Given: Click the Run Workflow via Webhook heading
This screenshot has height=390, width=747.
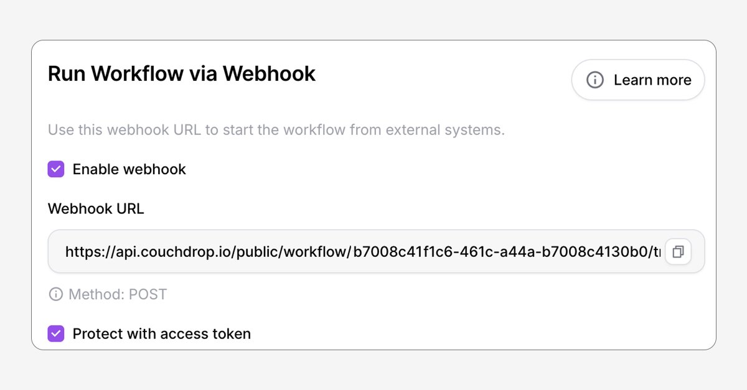Looking at the screenshot, I should (x=182, y=73).
